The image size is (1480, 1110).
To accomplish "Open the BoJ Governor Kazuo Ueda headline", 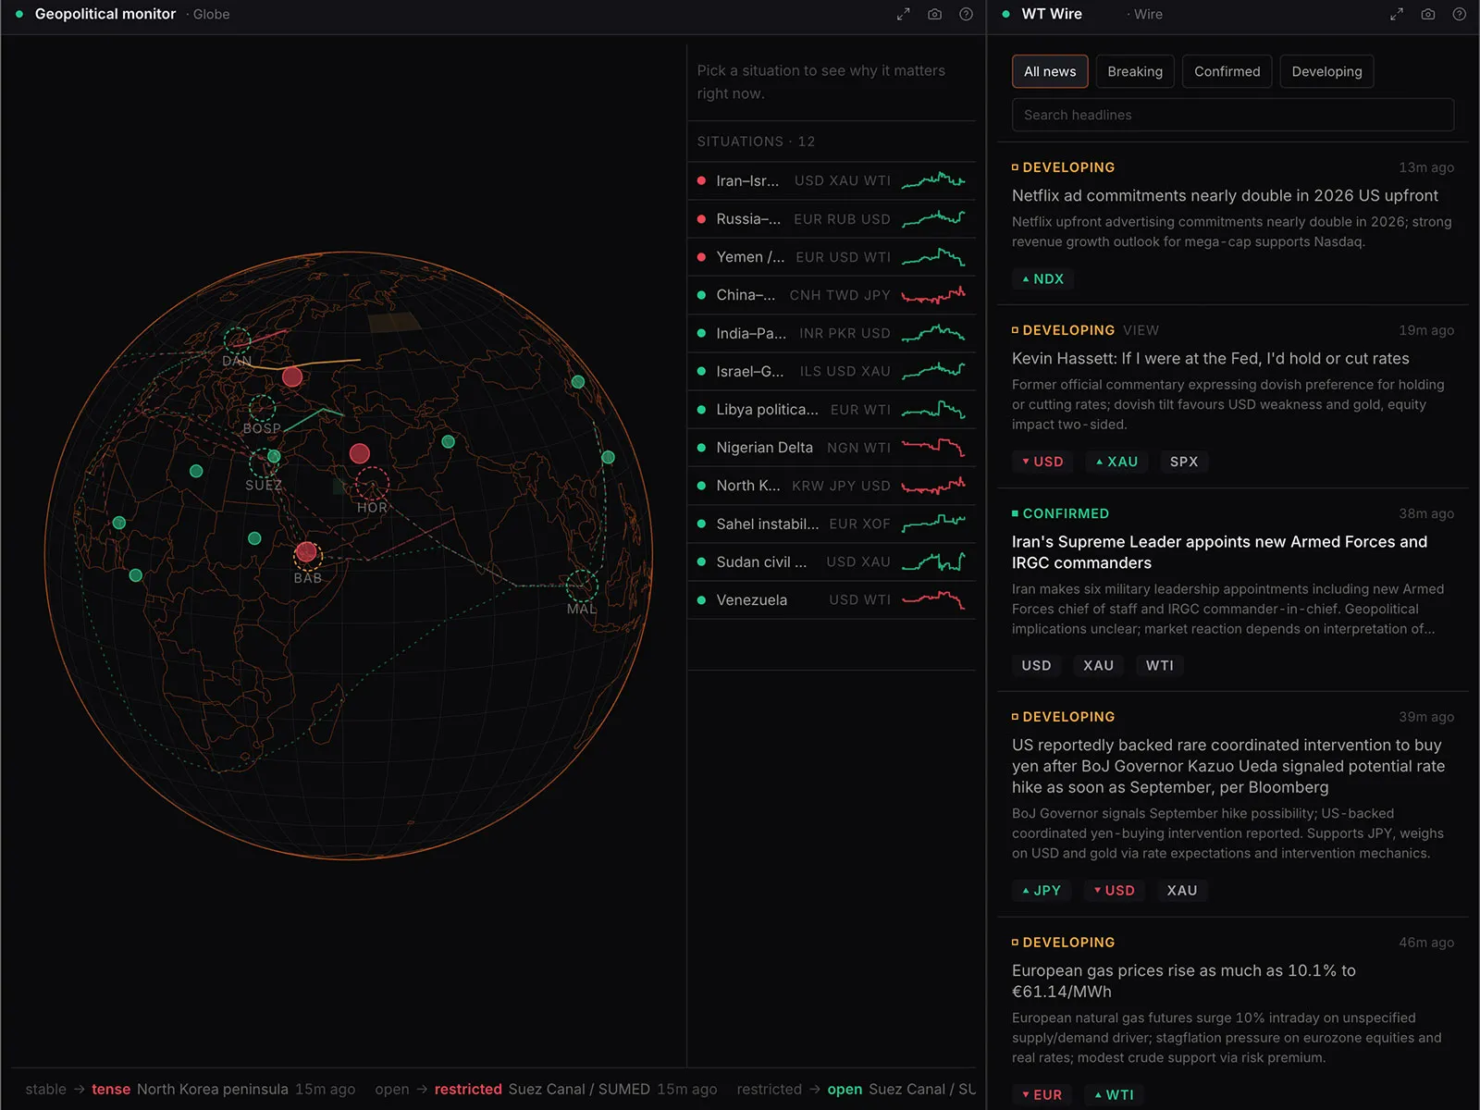I will [x=1228, y=766].
